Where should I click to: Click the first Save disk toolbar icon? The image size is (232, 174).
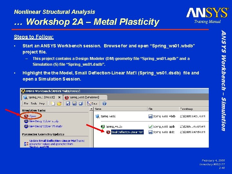click(x=68, y=103)
